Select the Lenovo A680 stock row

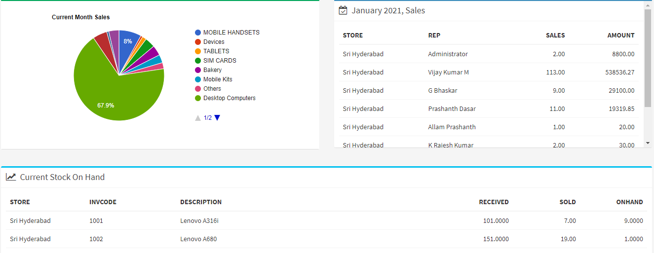(198, 239)
